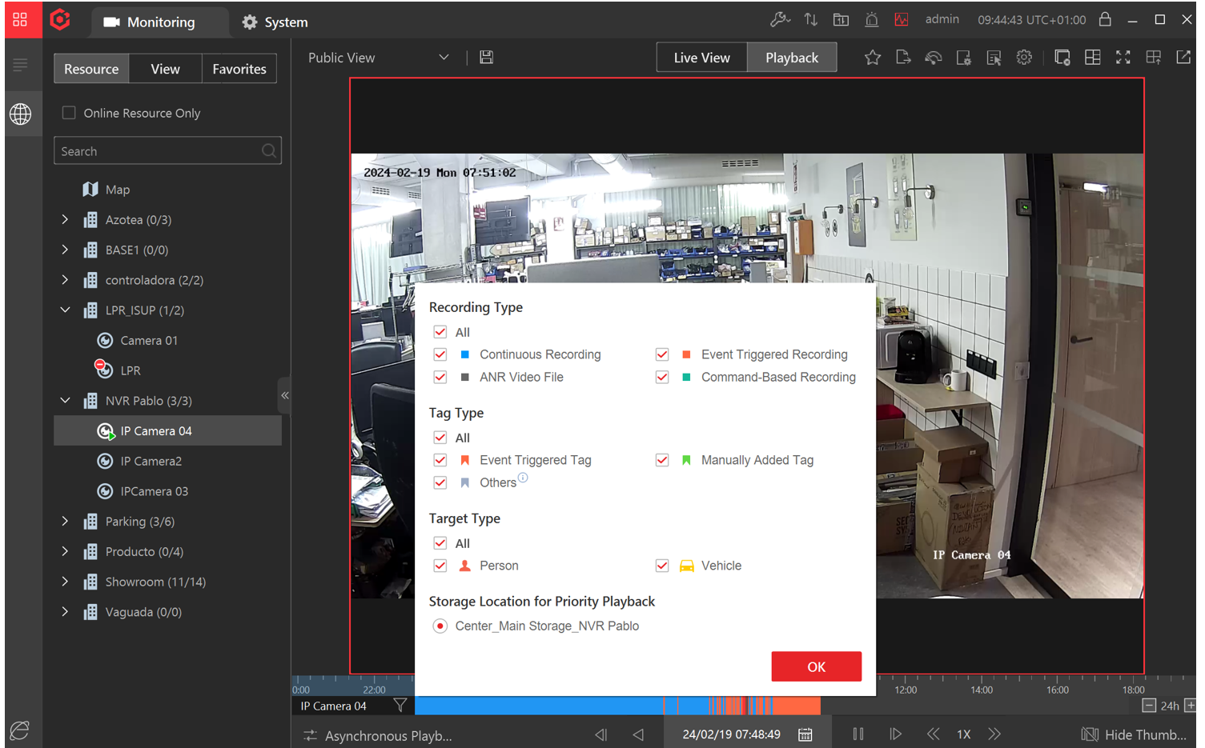The height and width of the screenshot is (748, 1205).
Task: Click the settings gear icon on playback toolbar
Action: pos(1024,57)
